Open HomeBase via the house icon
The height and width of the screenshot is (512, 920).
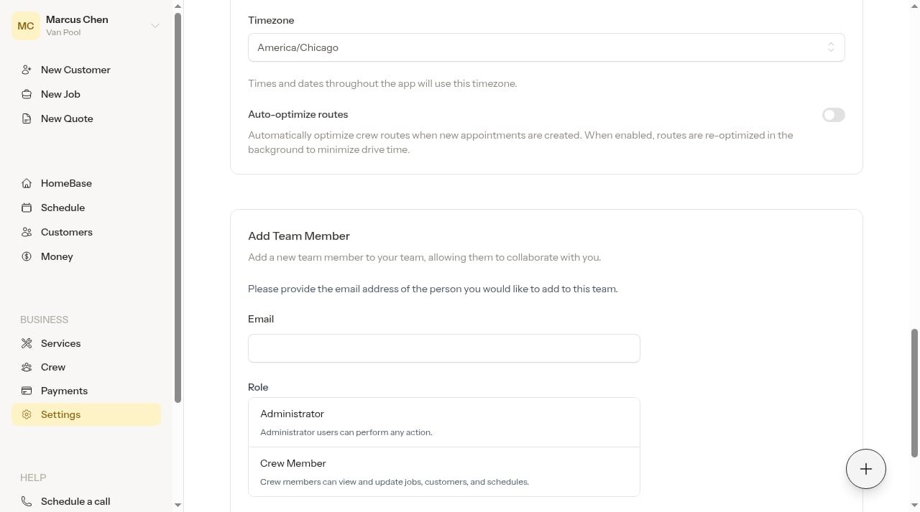pyautogui.click(x=27, y=183)
